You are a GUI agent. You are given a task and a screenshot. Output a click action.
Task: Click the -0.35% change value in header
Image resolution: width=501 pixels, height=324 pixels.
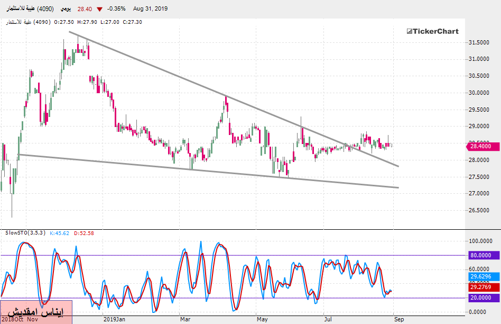(116, 9)
